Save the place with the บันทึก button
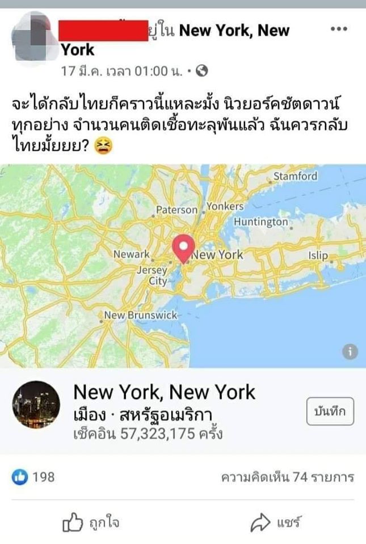Image resolution: width=366 pixels, height=544 pixels. [x=330, y=411]
